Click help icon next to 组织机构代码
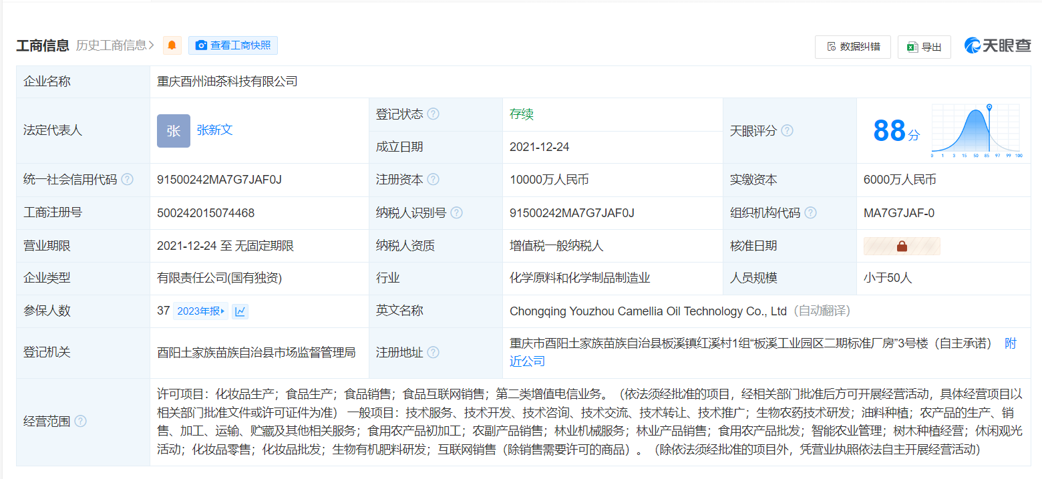1042x479 pixels. pyautogui.click(x=810, y=213)
